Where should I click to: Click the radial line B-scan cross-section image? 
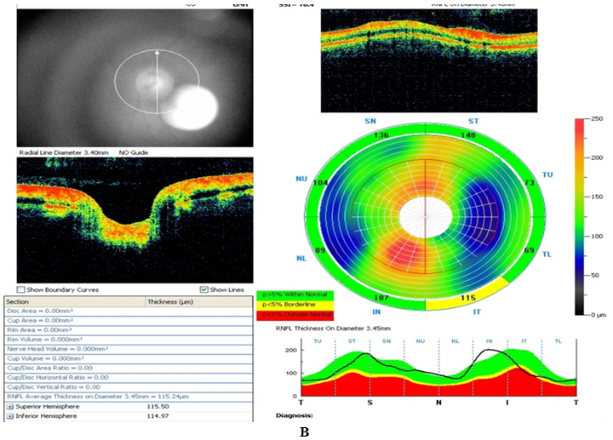coord(135,219)
